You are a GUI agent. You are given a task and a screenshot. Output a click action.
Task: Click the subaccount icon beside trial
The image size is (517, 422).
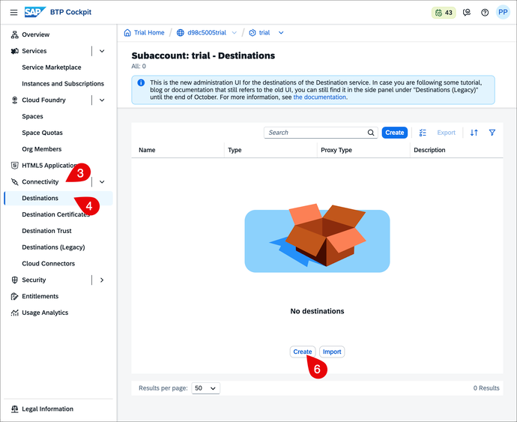253,33
